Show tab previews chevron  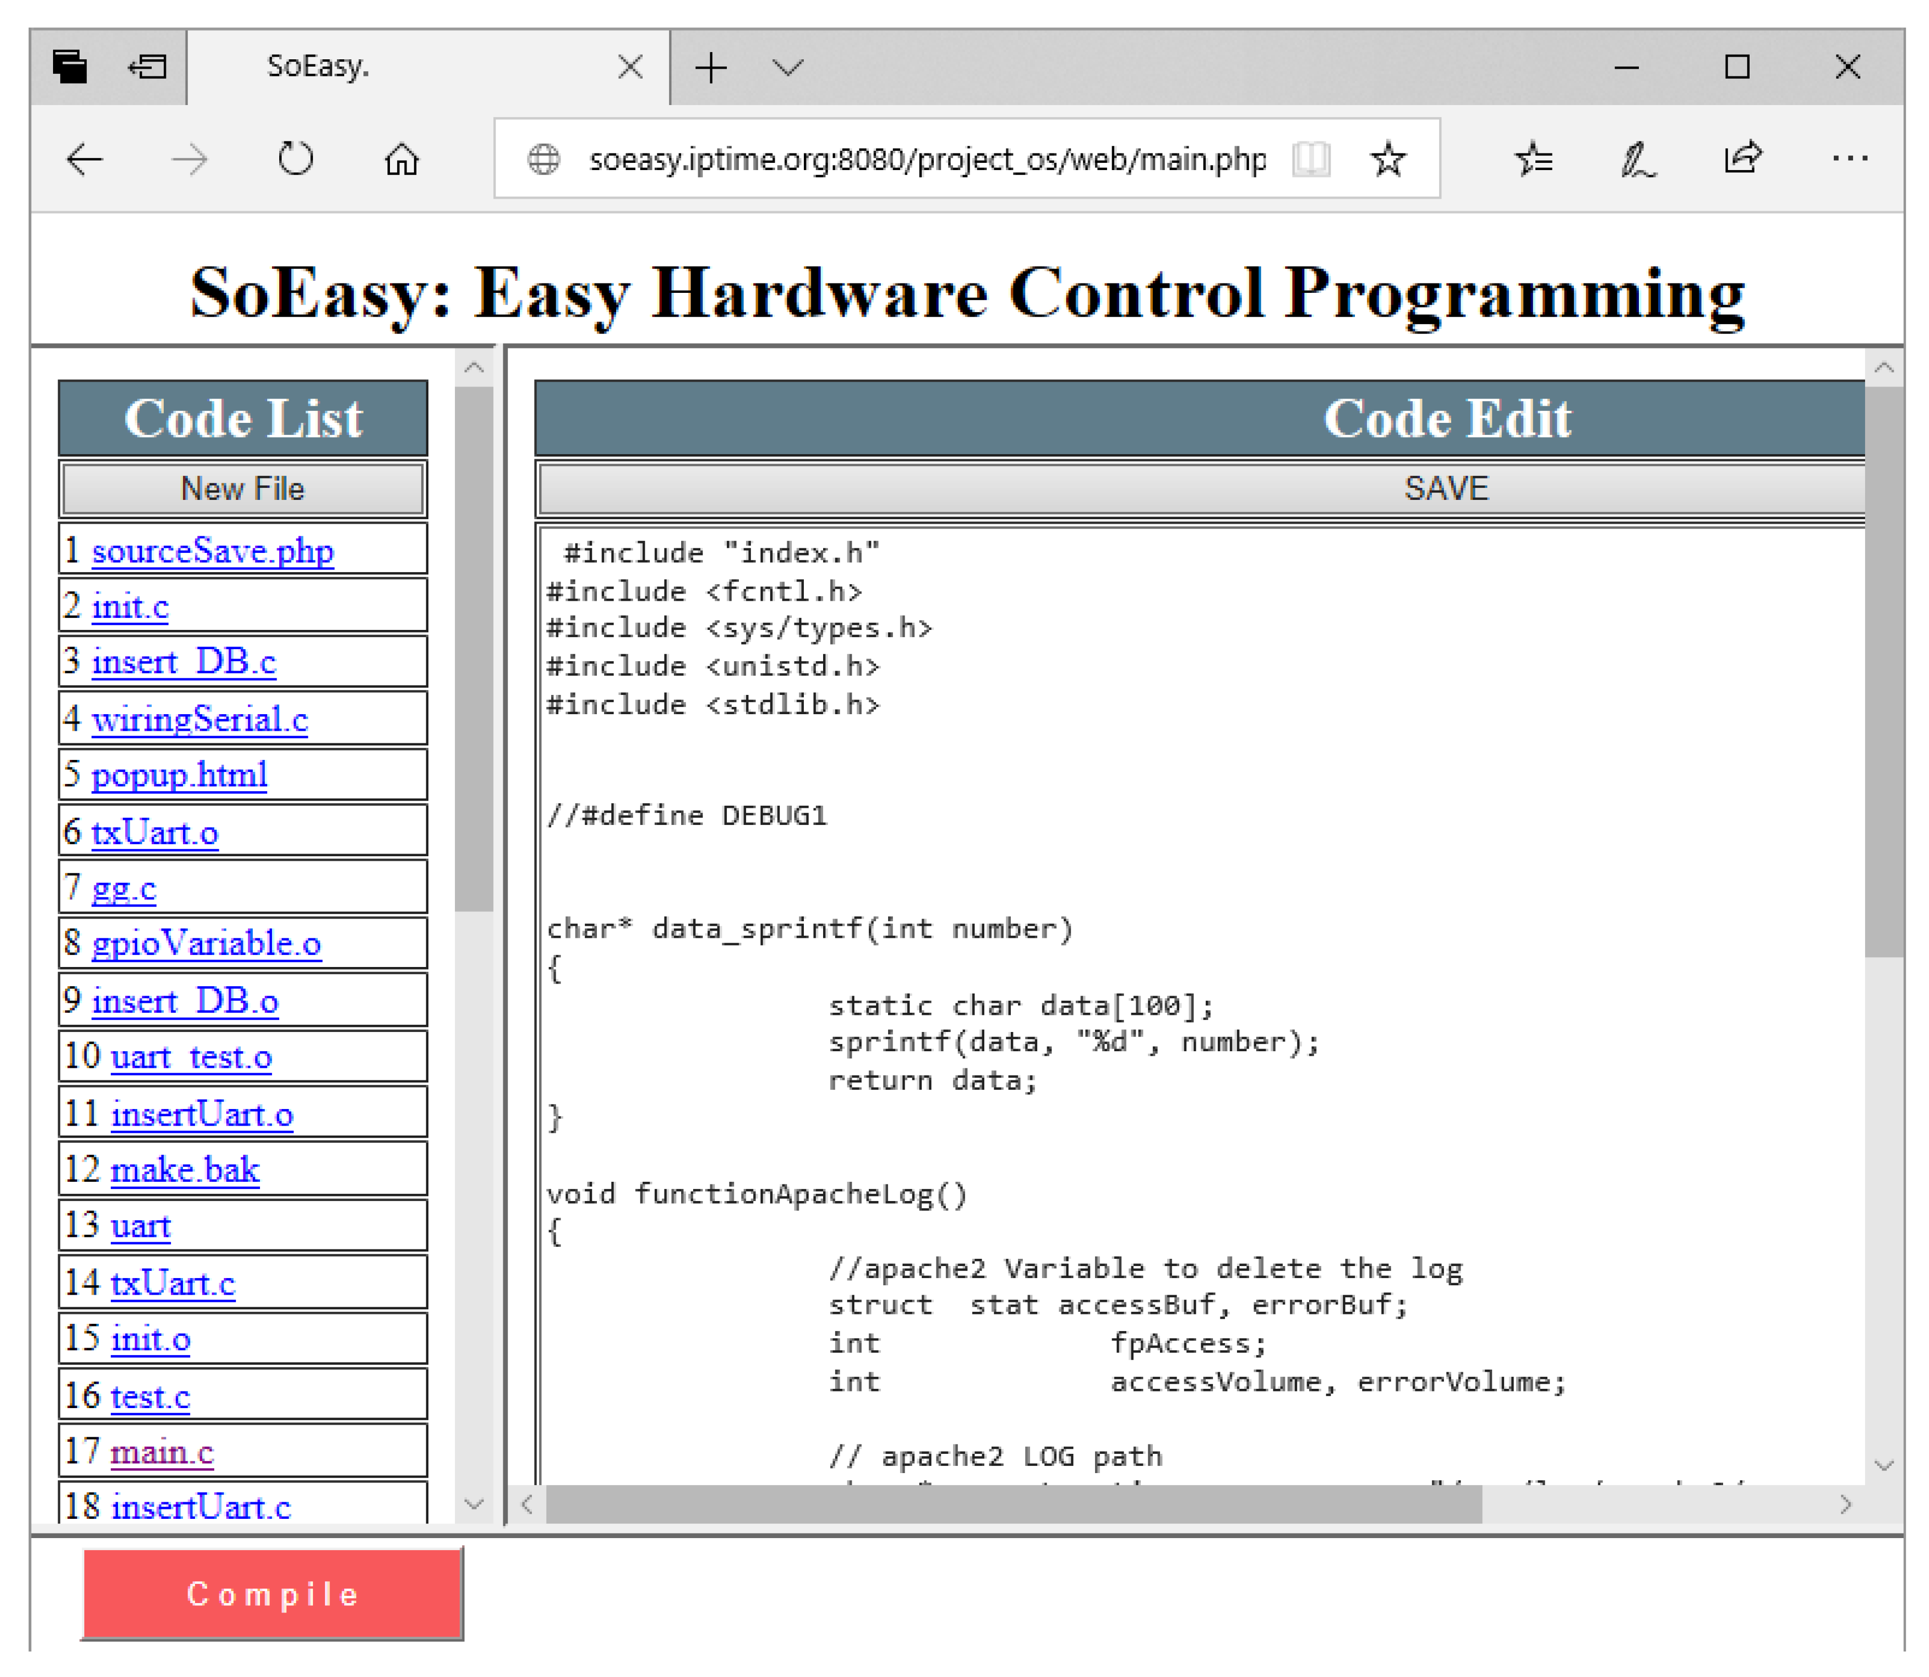[x=788, y=67]
